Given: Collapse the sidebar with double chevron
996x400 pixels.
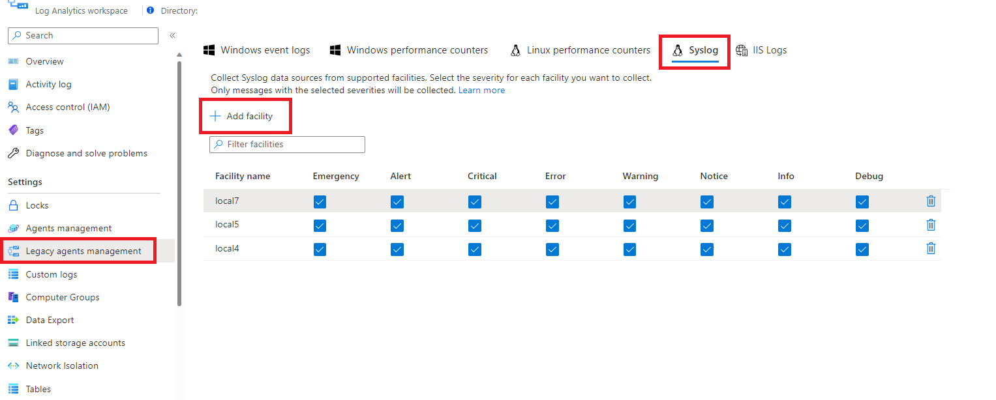Looking at the screenshot, I should 173,36.
